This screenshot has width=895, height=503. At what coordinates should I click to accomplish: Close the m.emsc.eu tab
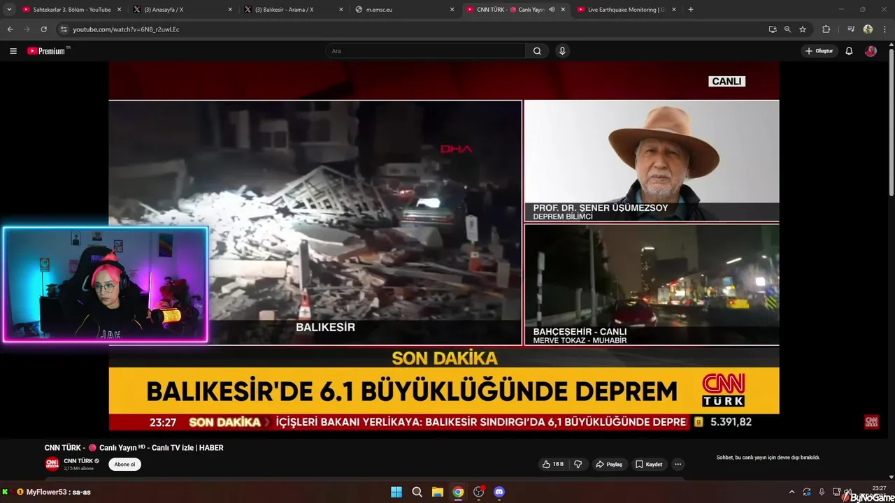(452, 10)
